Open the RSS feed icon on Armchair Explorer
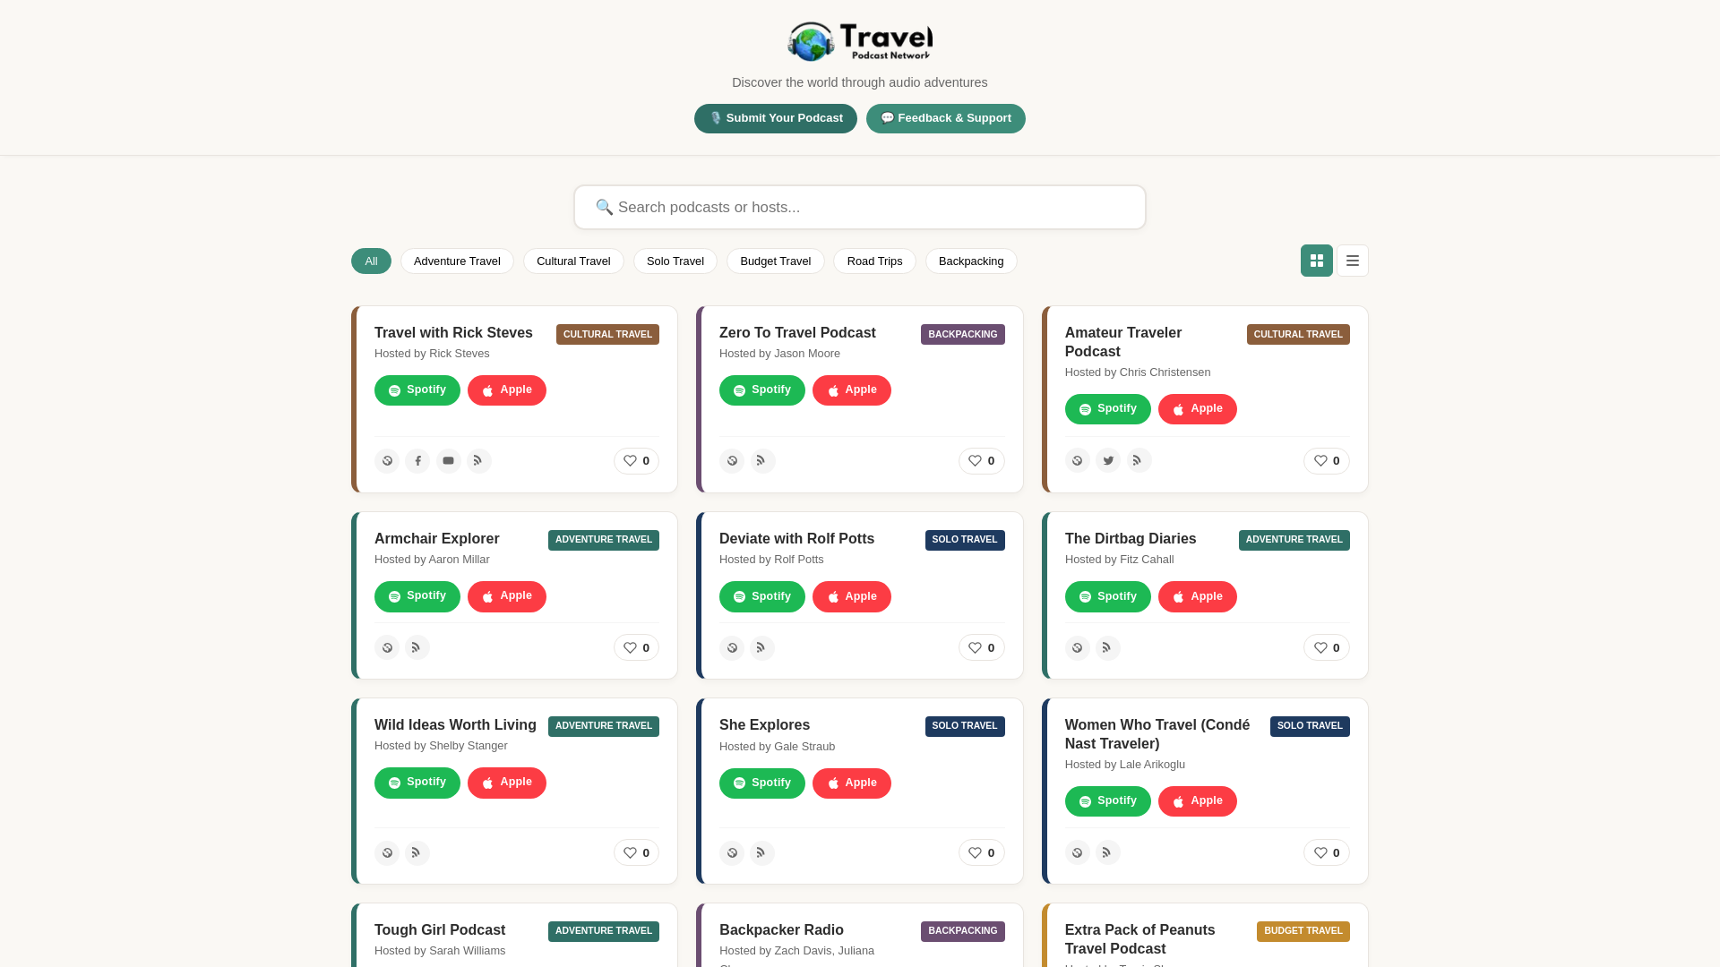The height and width of the screenshot is (967, 1720). [417, 647]
